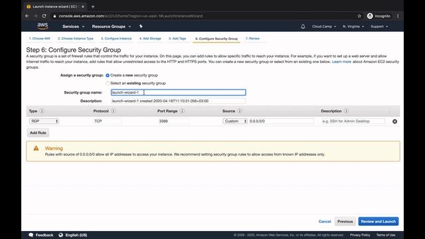Show info for Source column

click(x=240, y=111)
